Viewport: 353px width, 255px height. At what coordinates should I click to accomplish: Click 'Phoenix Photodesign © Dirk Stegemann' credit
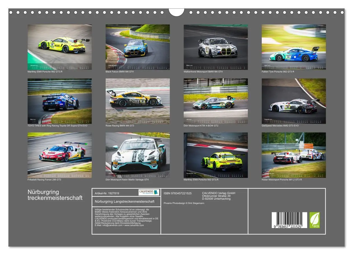click(184, 203)
